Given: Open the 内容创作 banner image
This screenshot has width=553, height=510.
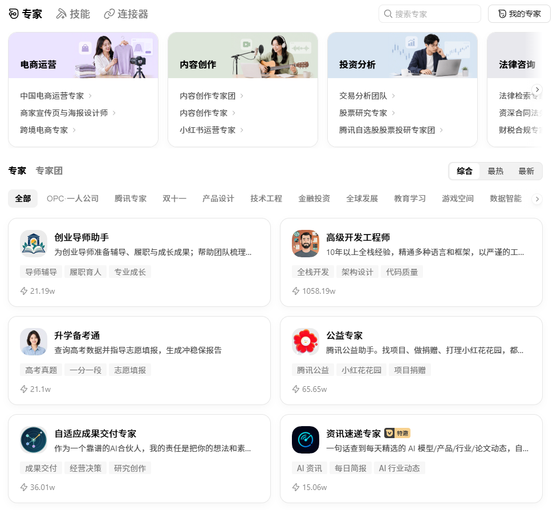Looking at the screenshot, I should 243,55.
